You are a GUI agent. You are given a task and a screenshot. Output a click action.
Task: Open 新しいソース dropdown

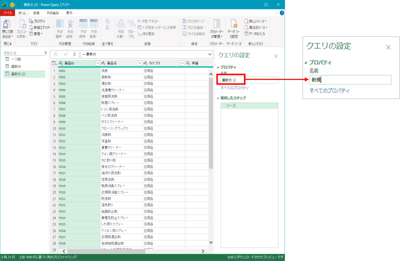point(255,21)
